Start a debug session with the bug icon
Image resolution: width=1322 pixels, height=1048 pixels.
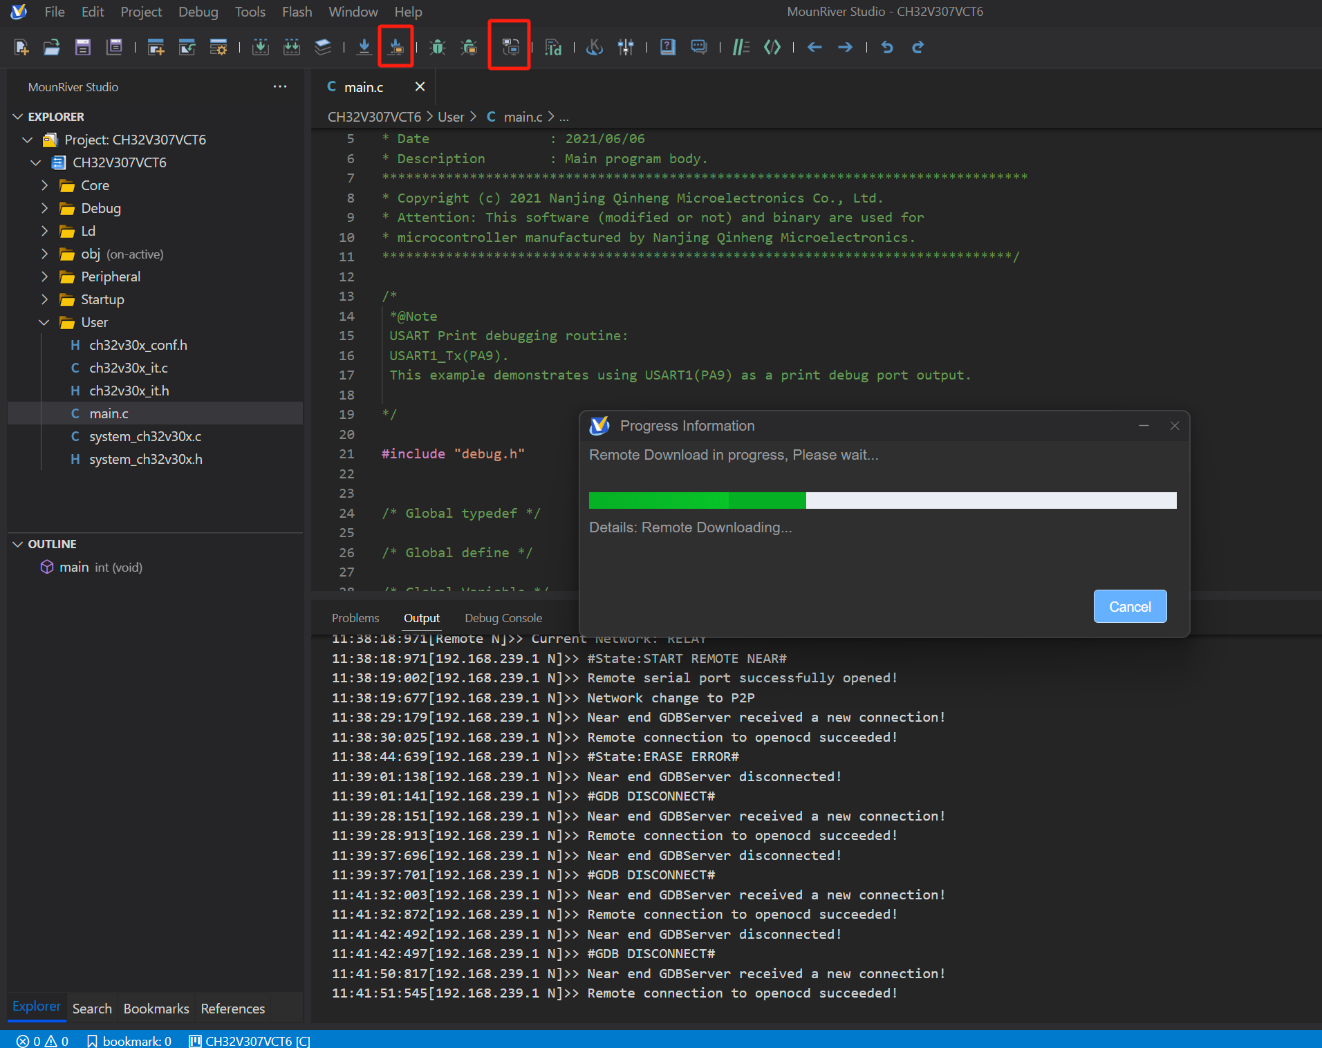tap(437, 47)
